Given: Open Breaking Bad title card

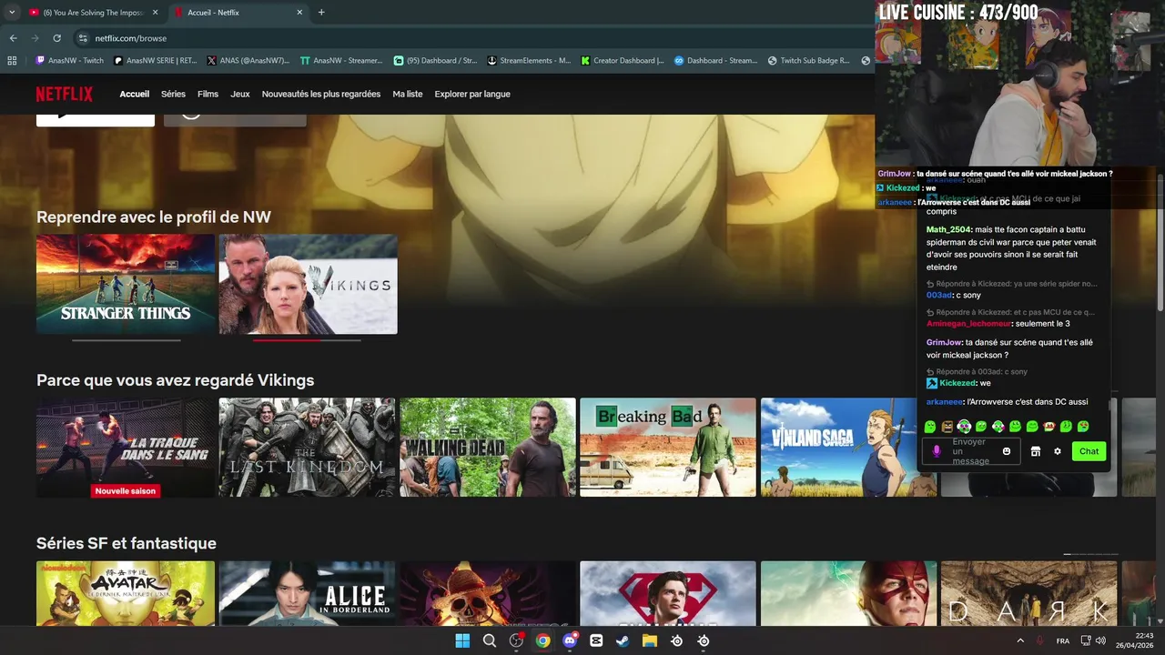Looking at the screenshot, I should pyautogui.click(x=668, y=447).
